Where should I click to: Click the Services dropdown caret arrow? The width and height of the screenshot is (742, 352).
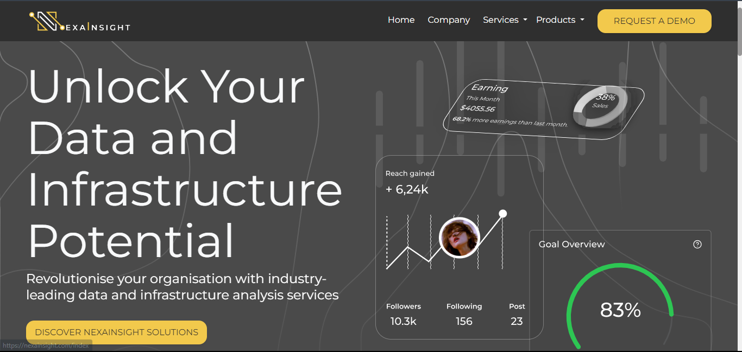coord(525,21)
